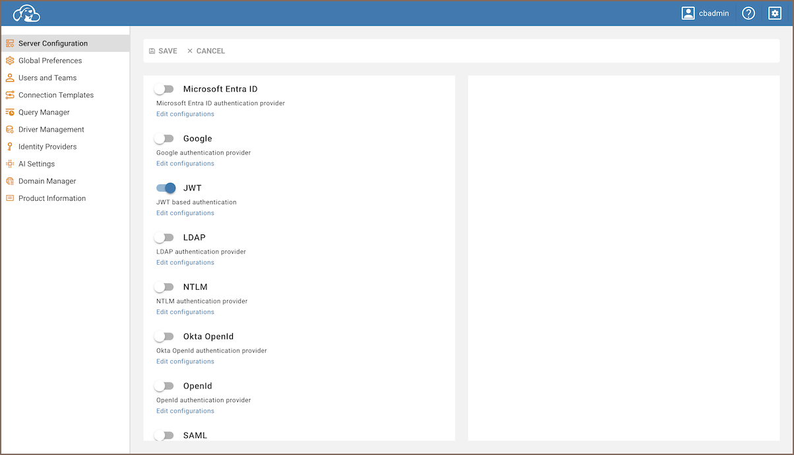Go to AI Settings section

click(36, 164)
